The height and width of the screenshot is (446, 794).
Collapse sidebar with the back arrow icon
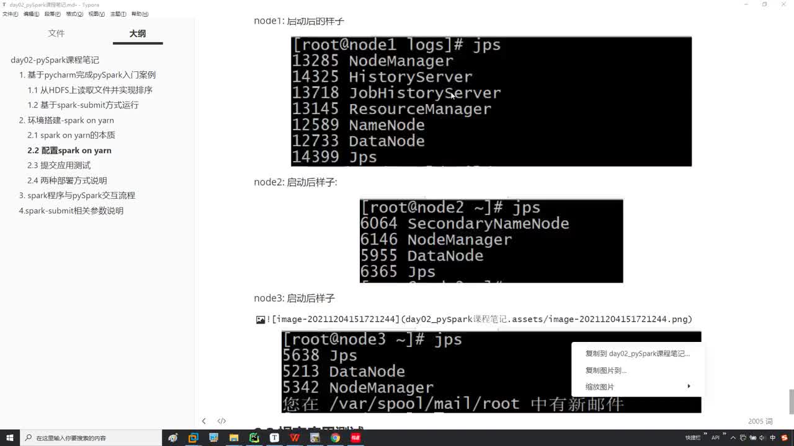pos(203,421)
